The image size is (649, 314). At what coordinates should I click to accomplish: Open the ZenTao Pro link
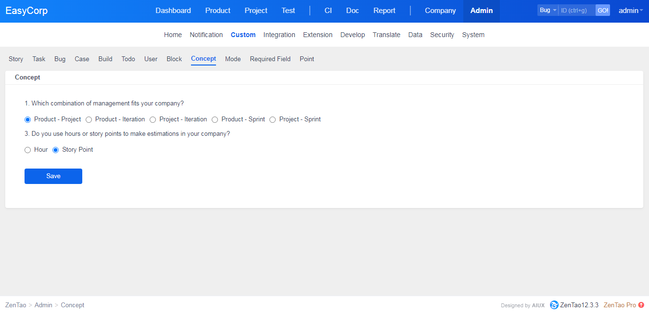tap(620, 305)
